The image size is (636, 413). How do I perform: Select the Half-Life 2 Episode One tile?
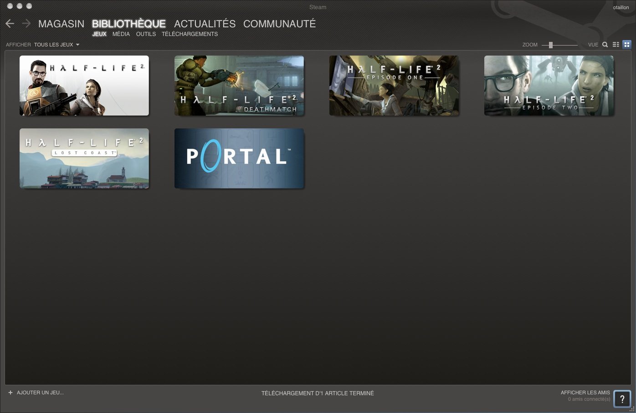pos(394,86)
